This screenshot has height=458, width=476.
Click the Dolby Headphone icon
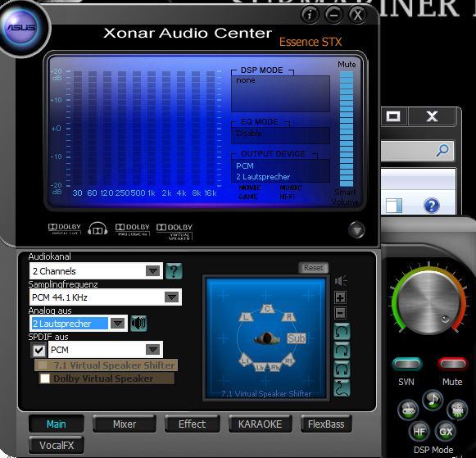point(97,229)
